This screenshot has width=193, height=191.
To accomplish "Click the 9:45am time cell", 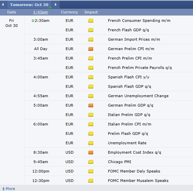I will pyautogui.click(x=41, y=162).
